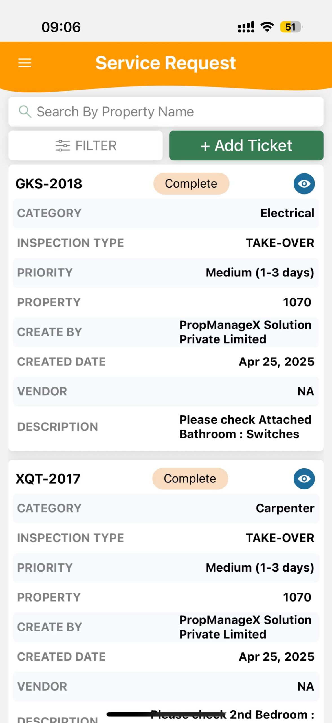Select the GKS-2018 ticket ID
Viewport: 332px width, 723px height.
pyautogui.click(x=49, y=184)
